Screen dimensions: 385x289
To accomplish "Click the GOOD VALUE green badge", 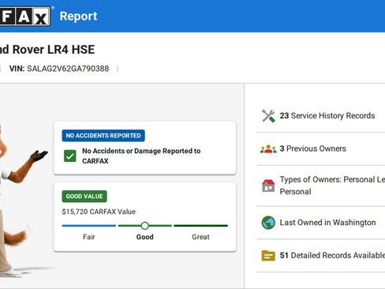I will [84, 197].
